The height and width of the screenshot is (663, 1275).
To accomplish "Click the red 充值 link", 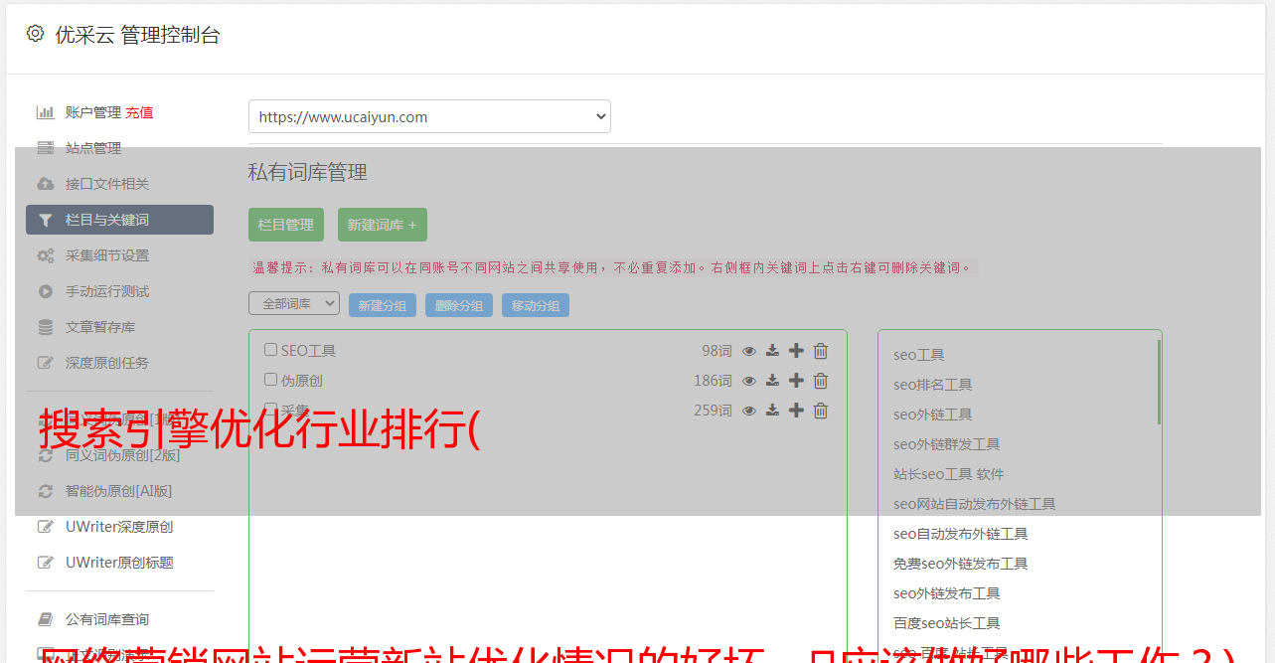I will click(139, 112).
